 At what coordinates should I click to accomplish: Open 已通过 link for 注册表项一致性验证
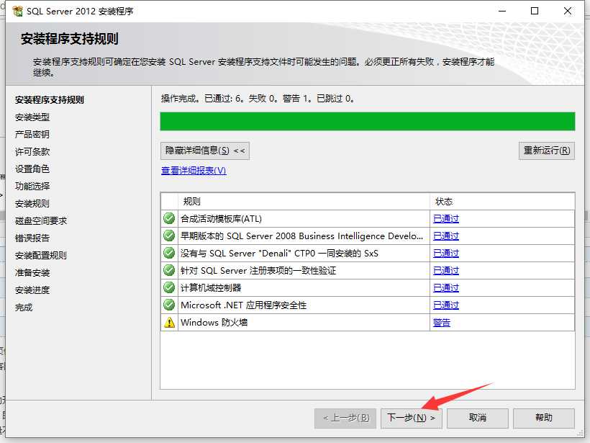(x=446, y=271)
